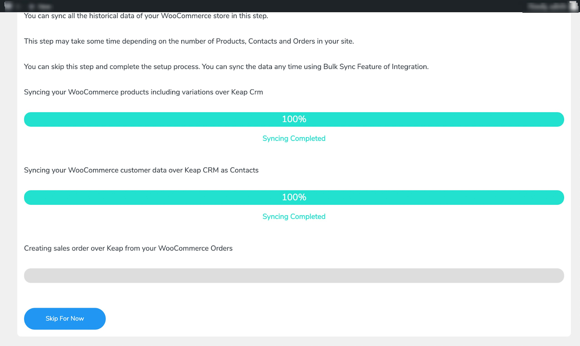This screenshot has height=346, width=580.
Task: Click the 100% label in products bar
Action: coord(294,119)
